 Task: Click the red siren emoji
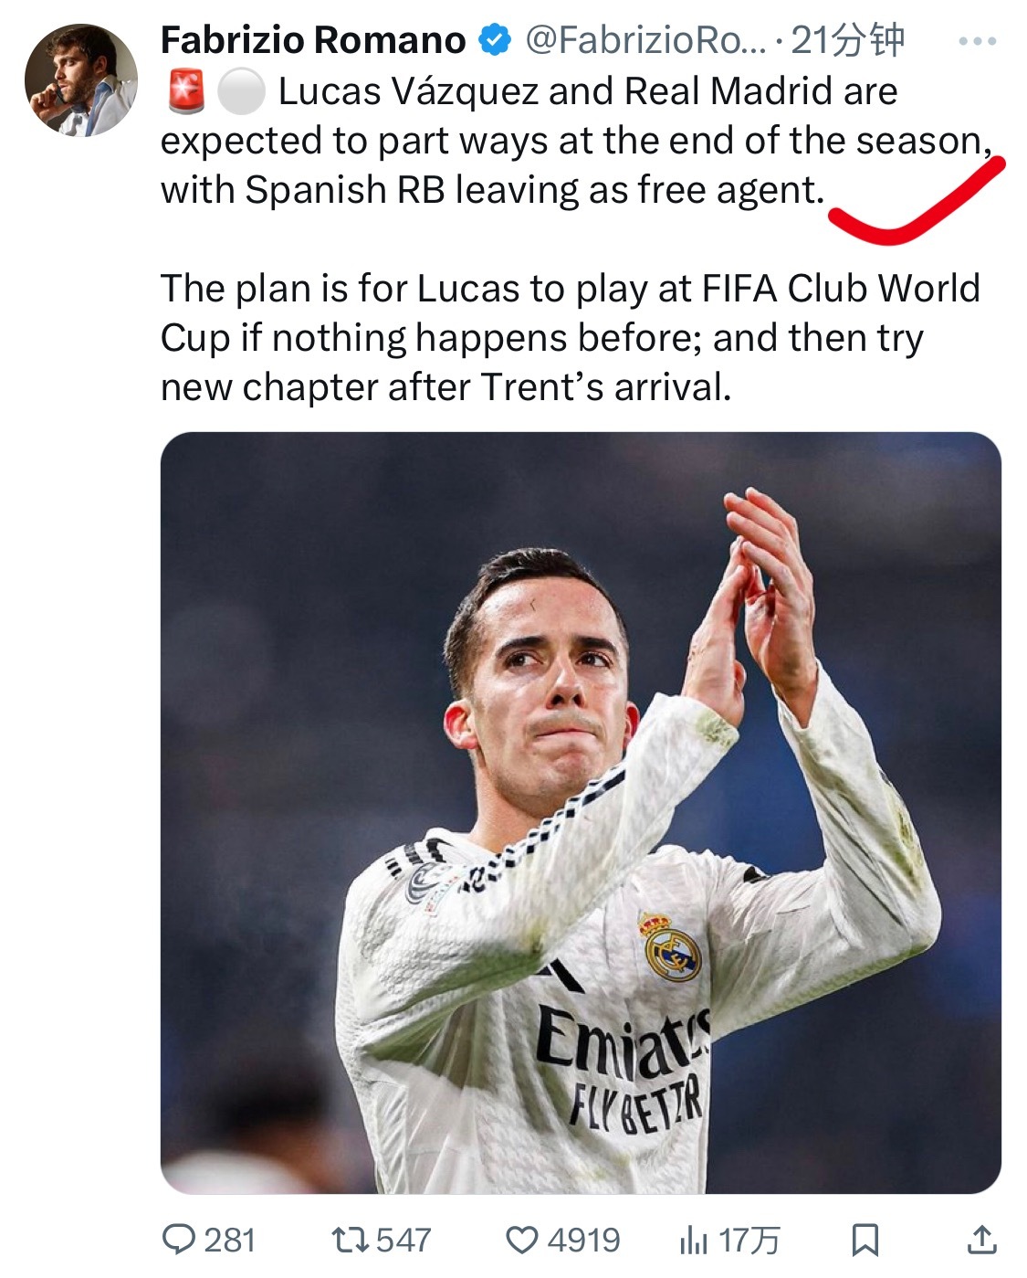pos(187,91)
